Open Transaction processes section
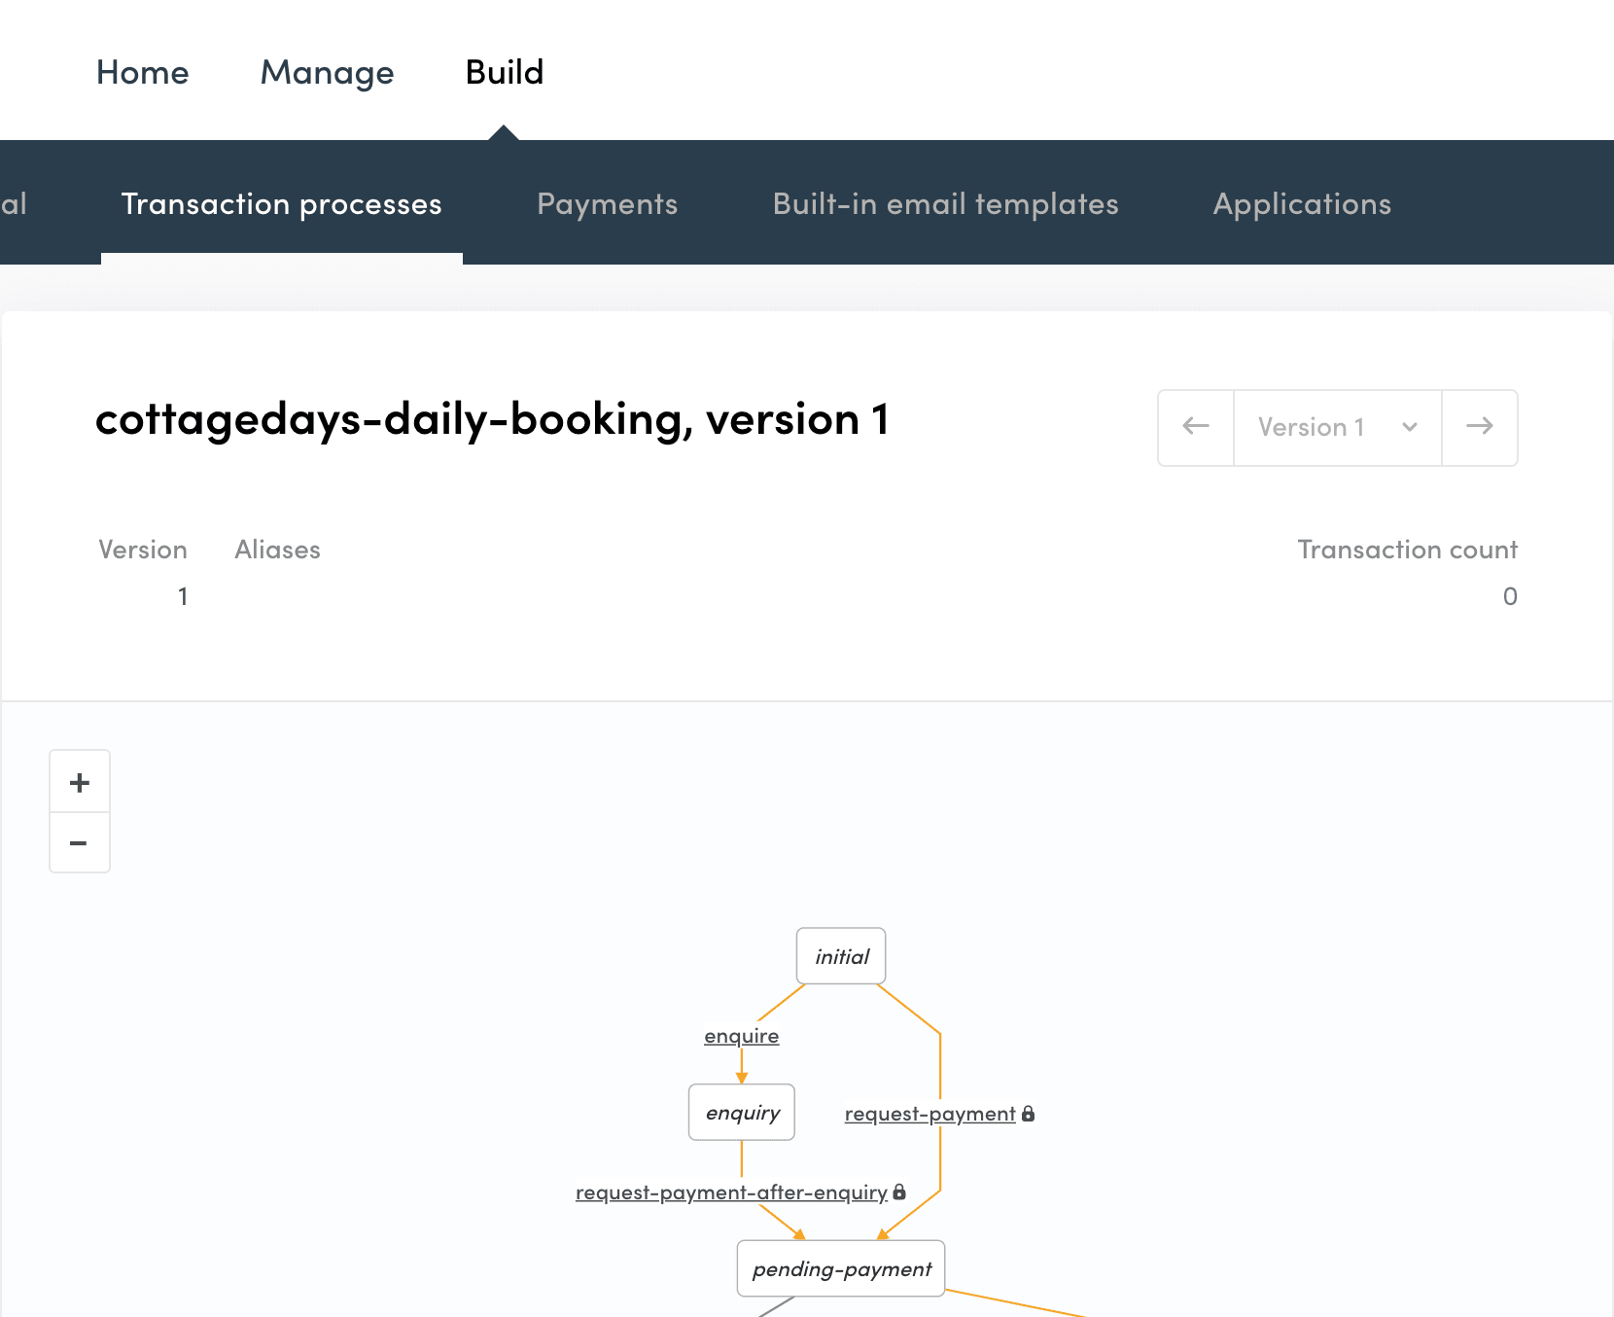1614x1317 pixels. [x=281, y=204]
